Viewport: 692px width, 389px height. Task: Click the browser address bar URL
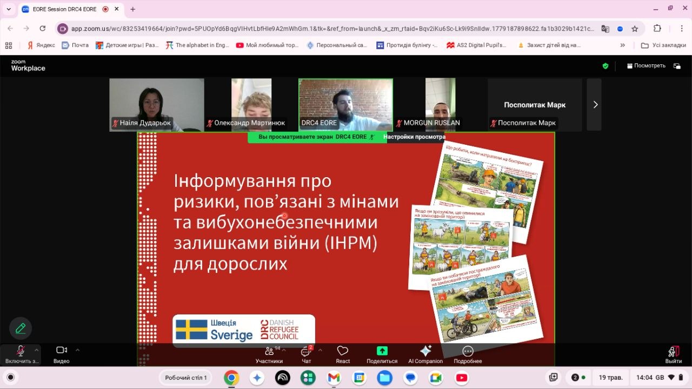(332, 29)
